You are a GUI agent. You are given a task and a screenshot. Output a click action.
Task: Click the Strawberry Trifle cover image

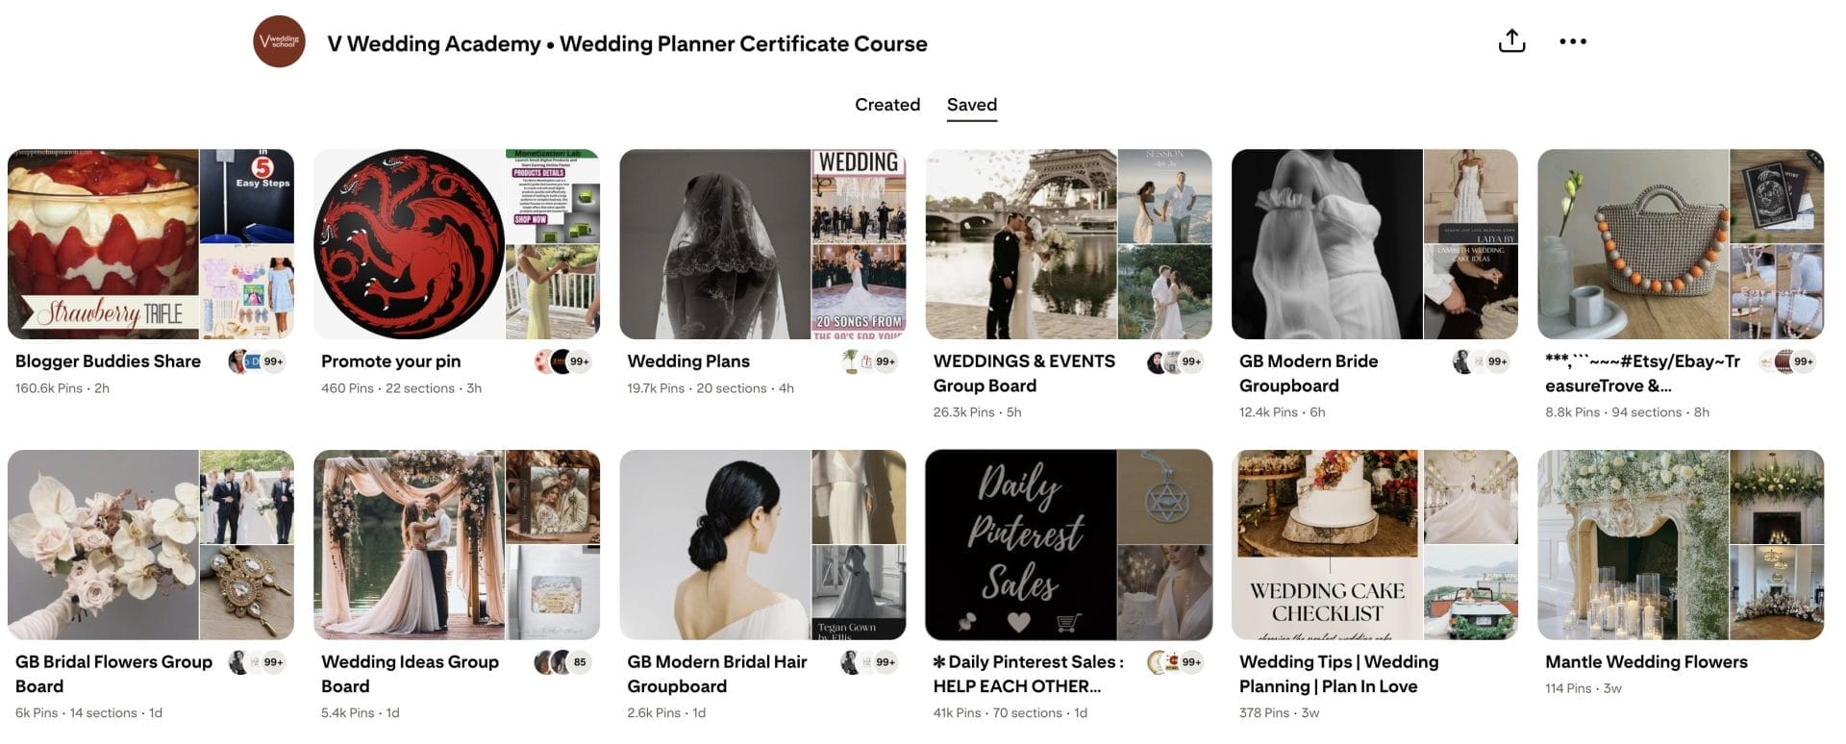(103, 244)
